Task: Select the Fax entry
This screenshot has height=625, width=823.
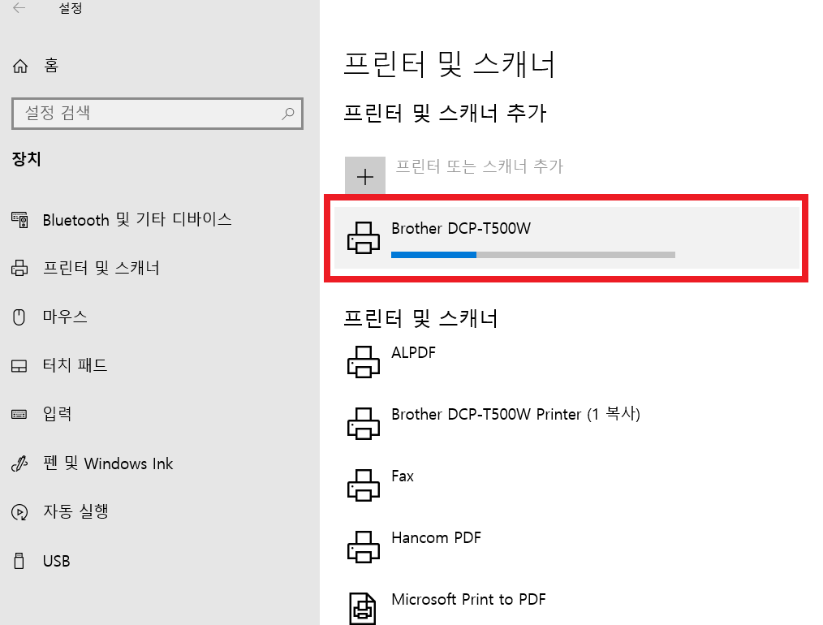Action: point(403,476)
